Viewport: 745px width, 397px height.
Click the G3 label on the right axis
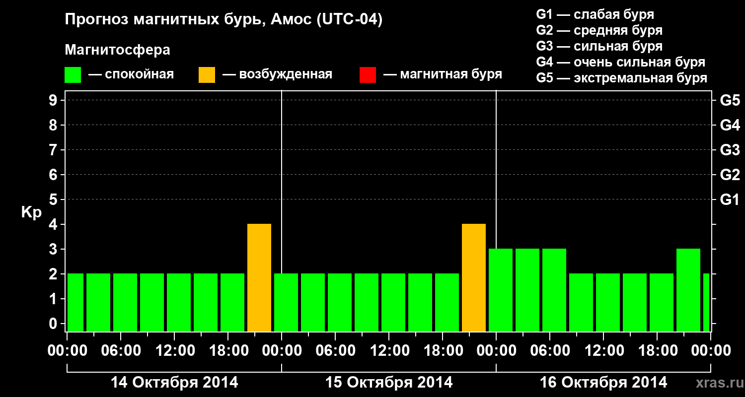click(730, 150)
